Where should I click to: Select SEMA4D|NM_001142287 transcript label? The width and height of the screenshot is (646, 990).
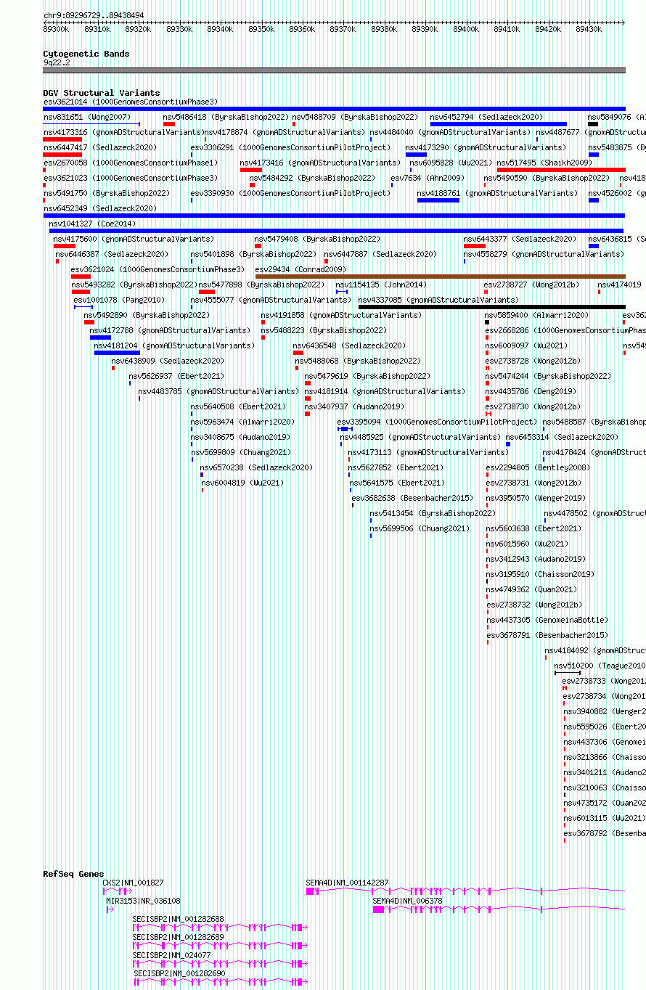(x=347, y=883)
